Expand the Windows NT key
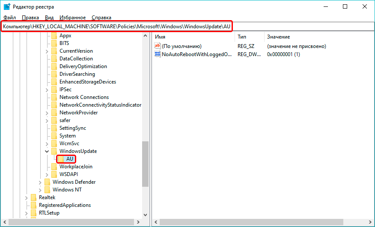The width and height of the screenshot is (375, 227). click(40, 190)
